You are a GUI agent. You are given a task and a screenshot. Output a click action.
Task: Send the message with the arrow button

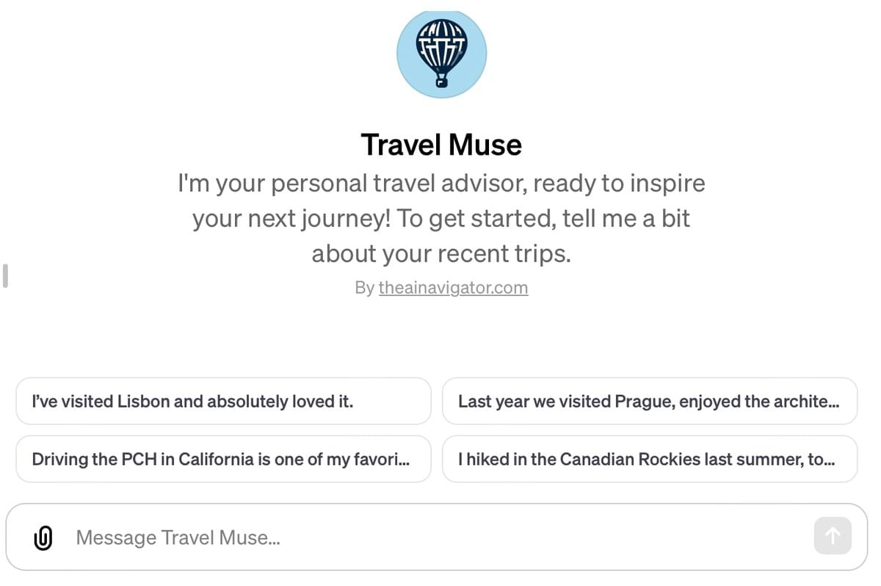(832, 536)
